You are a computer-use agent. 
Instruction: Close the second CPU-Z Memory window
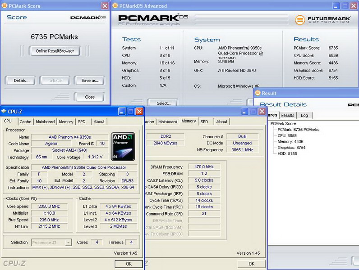262,112
